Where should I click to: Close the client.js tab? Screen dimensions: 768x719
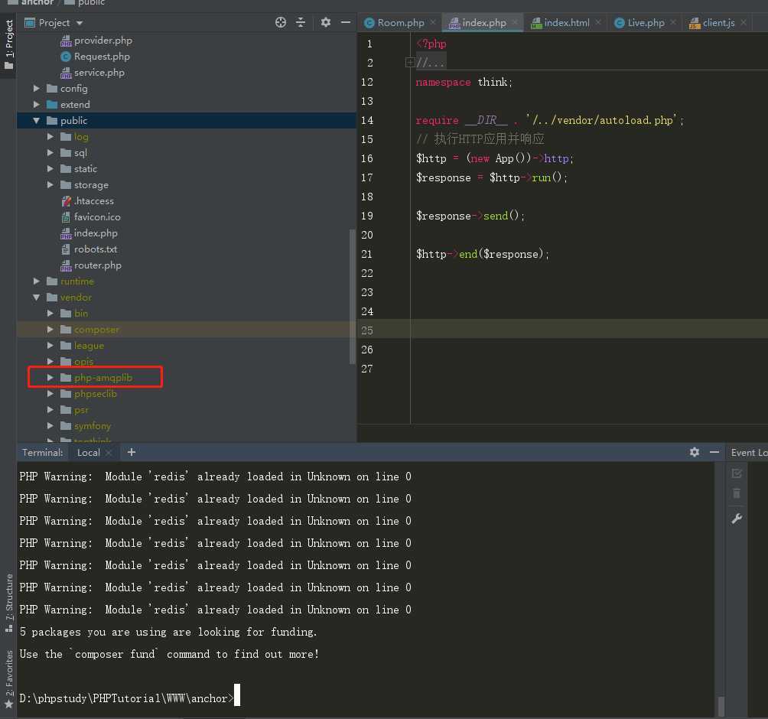[x=744, y=22]
